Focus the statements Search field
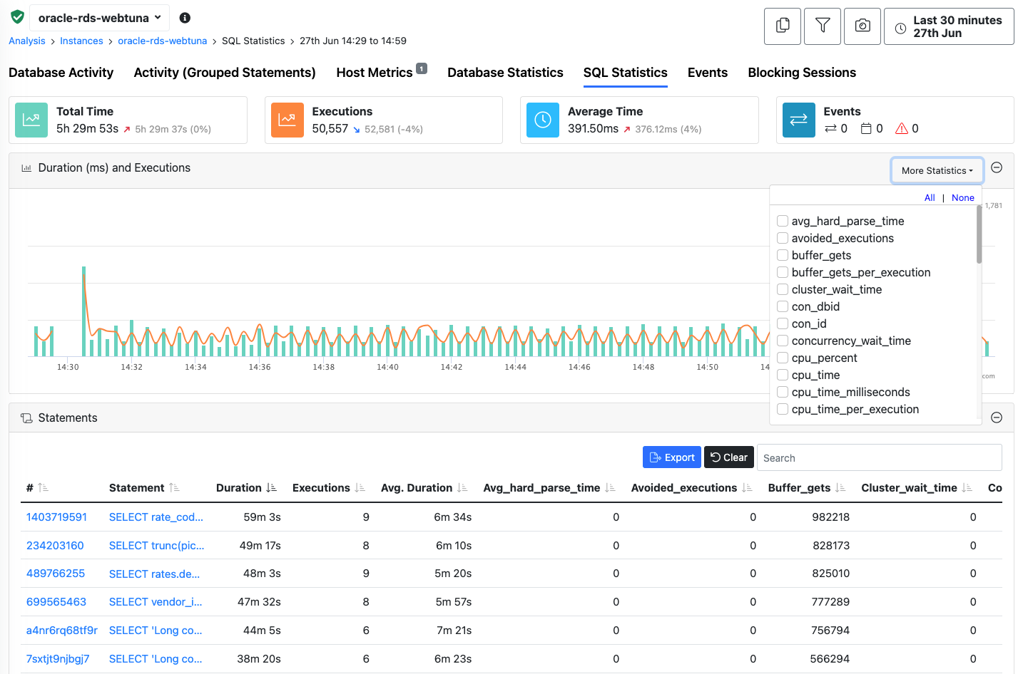Screen dimensions: 1023x674 880,457
